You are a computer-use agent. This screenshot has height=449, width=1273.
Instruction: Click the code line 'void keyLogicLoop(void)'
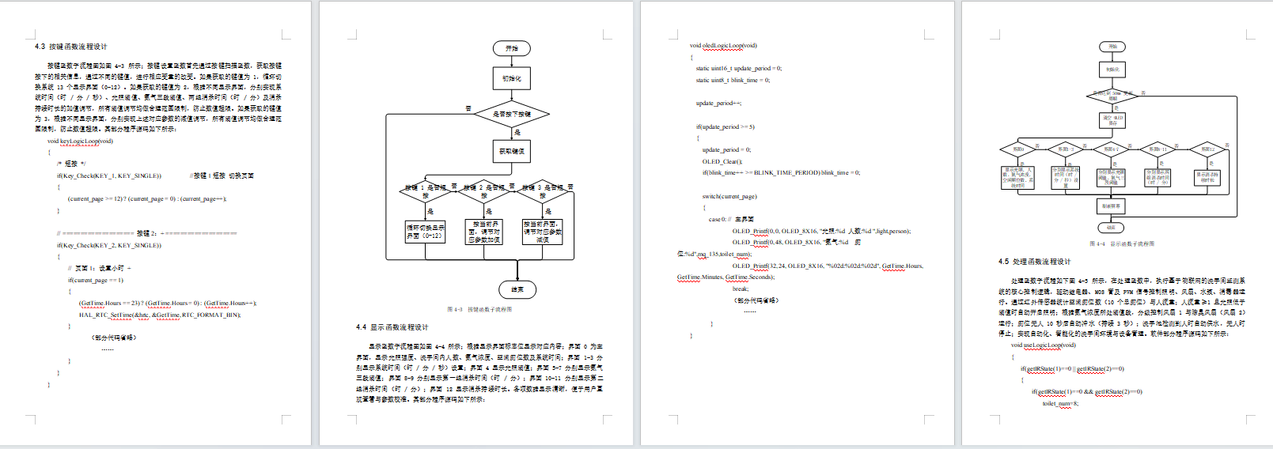click(80, 141)
